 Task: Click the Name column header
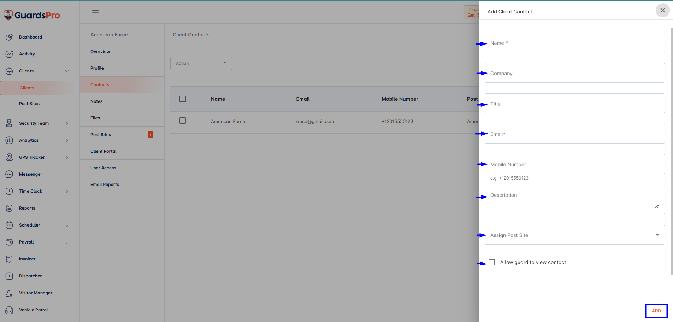pos(218,99)
